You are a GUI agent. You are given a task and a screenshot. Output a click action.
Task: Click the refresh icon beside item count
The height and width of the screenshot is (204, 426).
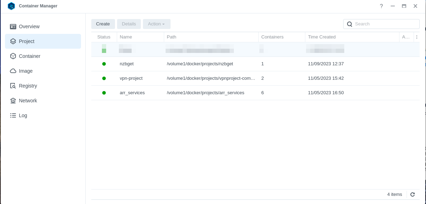tap(413, 194)
